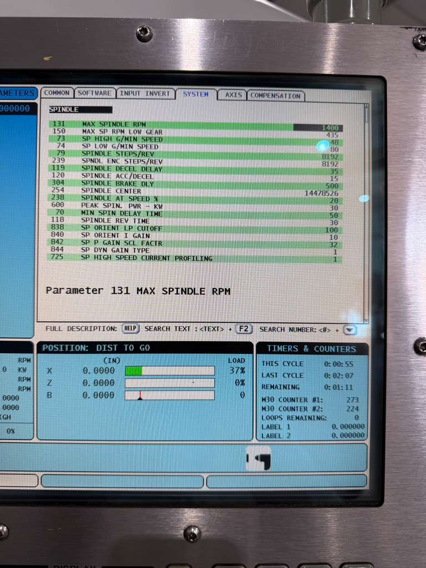Click the parameter list vertical scrollbar
Image resolution: width=426 pixels, height=568 pixels.
pyautogui.click(x=366, y=211)
